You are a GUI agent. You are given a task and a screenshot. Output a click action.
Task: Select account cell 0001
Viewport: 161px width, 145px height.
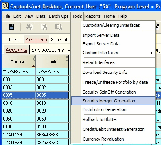pyautogui.click(x=19, y=79)
